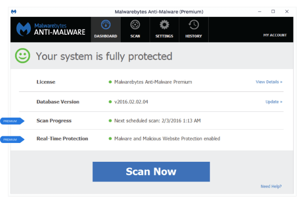Click the Database Version label

pyautogui.click(x=58, y=102)
